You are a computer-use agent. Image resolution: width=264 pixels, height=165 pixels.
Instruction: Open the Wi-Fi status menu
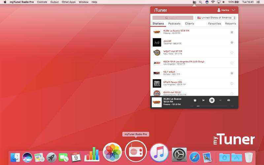(213, 2)
